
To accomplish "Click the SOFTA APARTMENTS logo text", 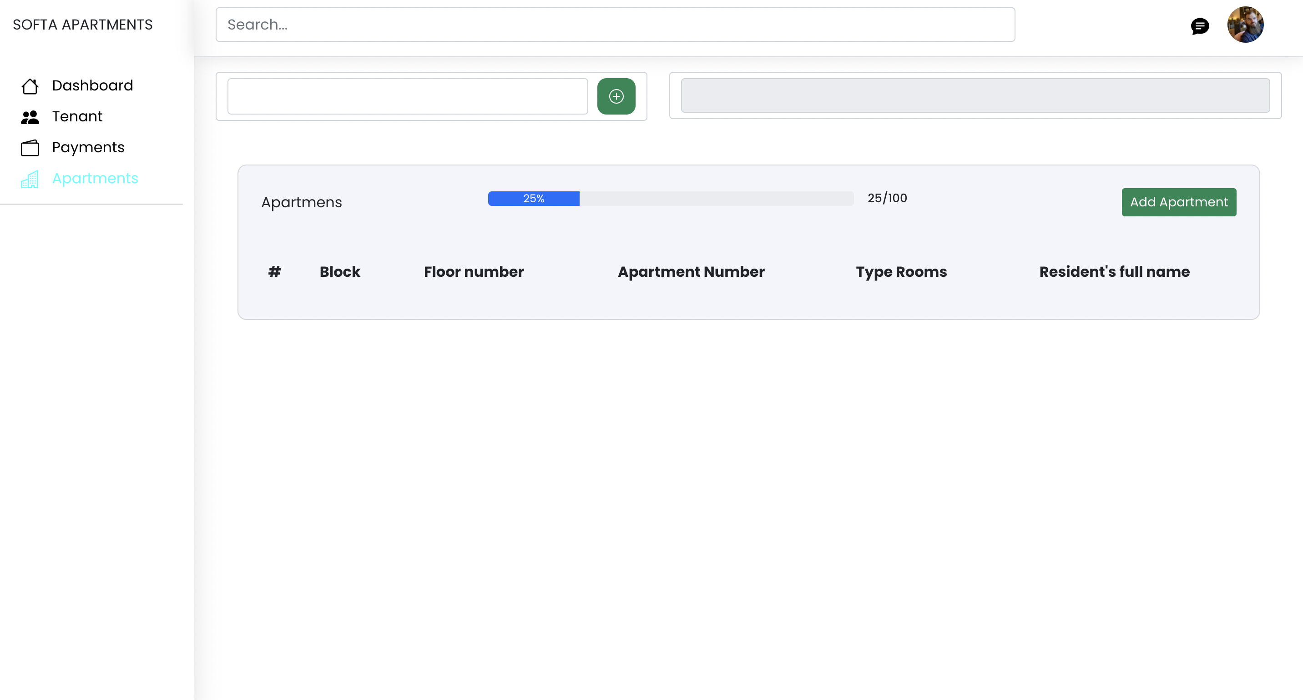I will [x=82, y=24].
